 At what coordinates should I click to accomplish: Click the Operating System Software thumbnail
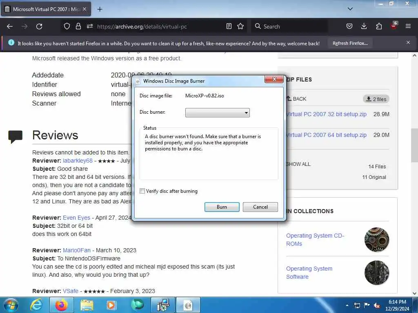pos(377,273)
